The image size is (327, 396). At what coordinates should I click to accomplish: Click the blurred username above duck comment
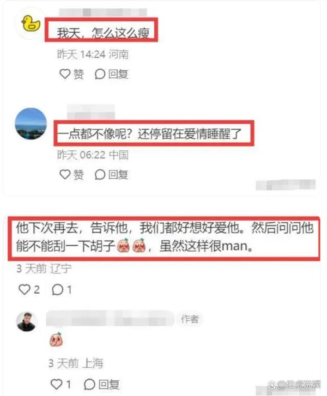click(x=102, y=13)
